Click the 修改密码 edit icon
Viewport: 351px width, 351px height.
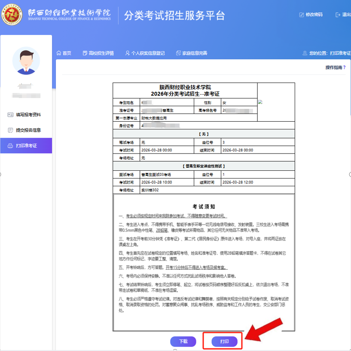click(x=302, y=15)
